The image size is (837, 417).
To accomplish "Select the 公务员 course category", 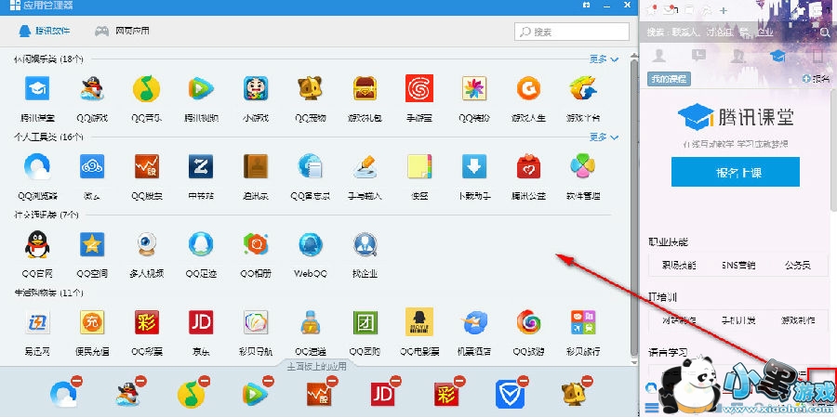I will (x=798, y=265).
